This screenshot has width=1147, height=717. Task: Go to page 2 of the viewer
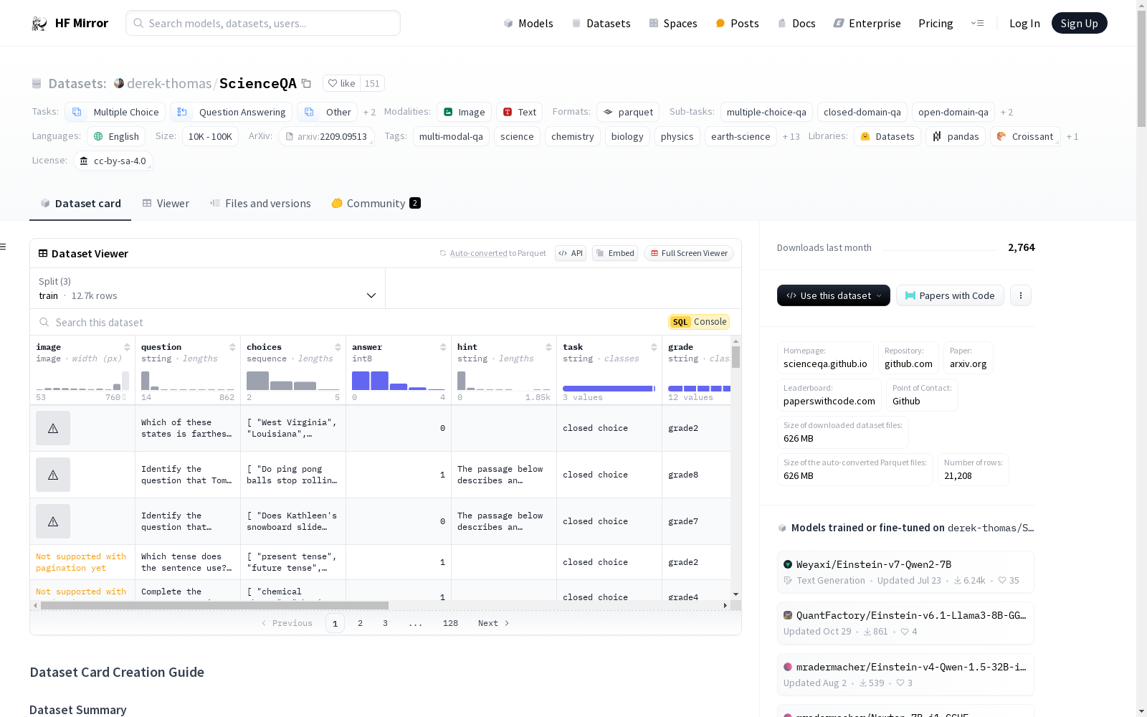coord(360,623)
